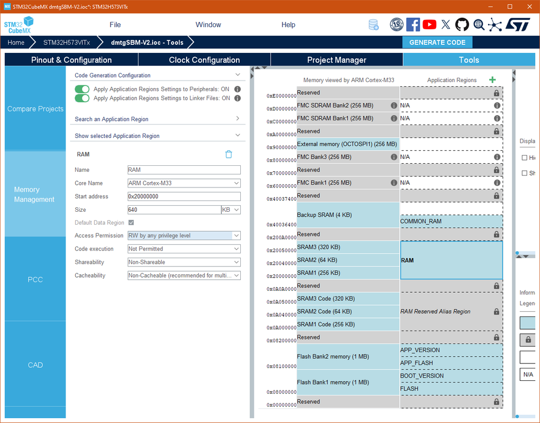
Task: Check the Hi... display checkbox
Action: 524,158
